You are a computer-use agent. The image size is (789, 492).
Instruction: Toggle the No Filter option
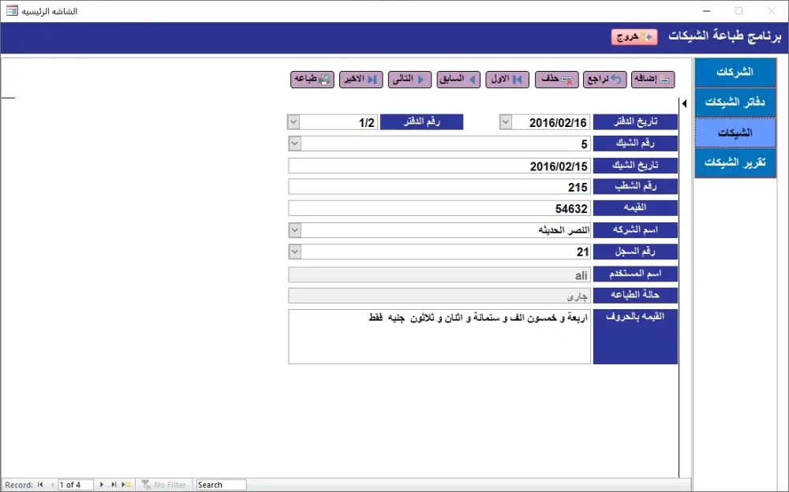[x=164, y=484]
